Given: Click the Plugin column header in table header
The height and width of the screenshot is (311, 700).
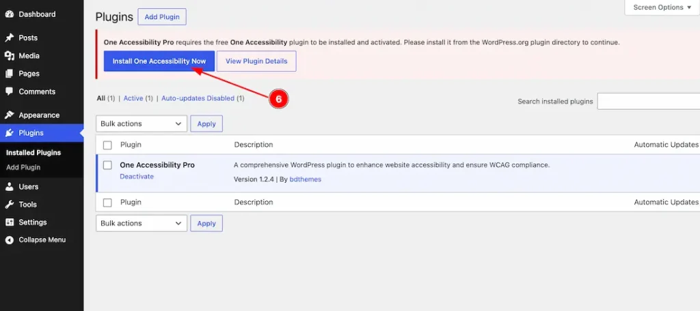Looking at the screenshot, I should tap(131, 145).
